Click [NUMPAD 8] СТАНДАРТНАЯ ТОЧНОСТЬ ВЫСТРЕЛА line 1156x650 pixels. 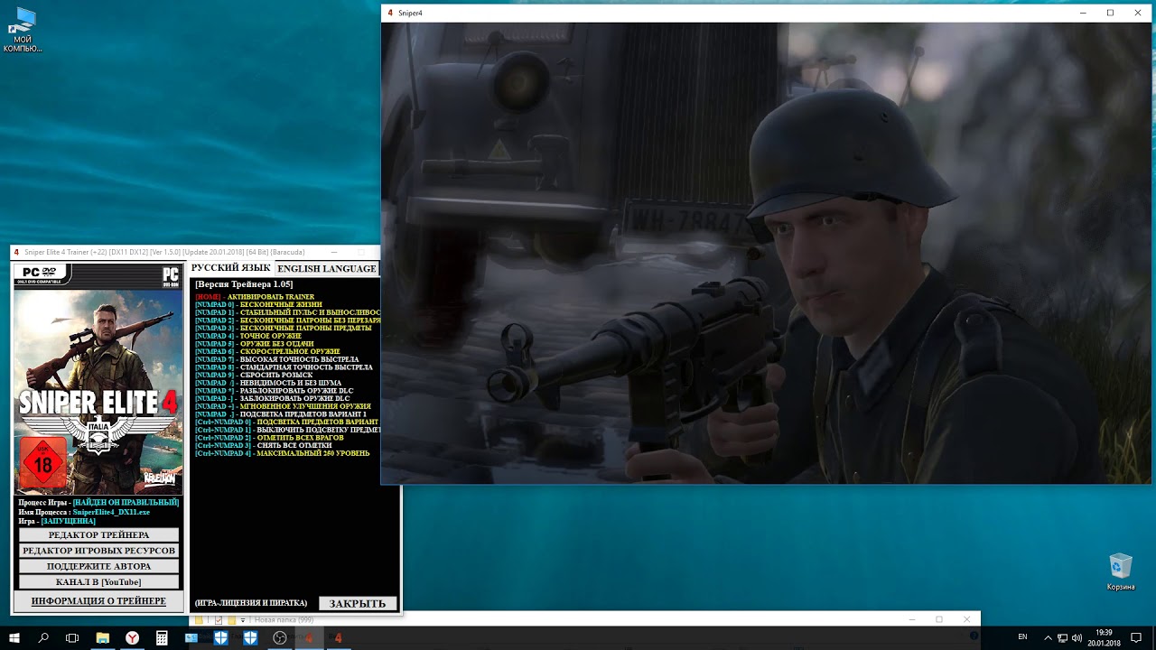[x=284, y=367]
